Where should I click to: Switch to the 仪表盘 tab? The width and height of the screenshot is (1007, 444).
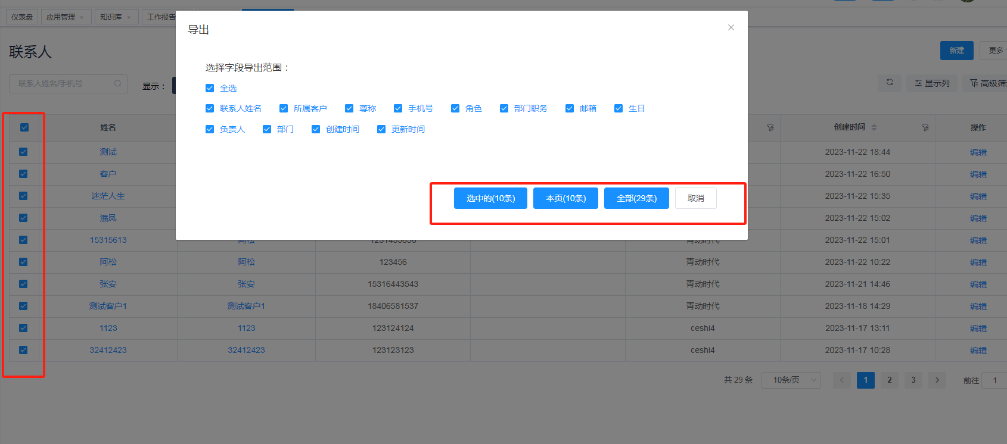click(x=22, y=17)
